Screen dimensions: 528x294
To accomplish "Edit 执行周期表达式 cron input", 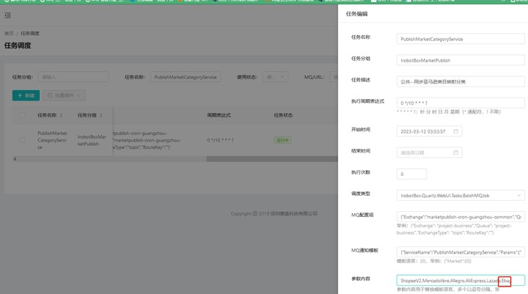I will pyautogui.click(x=461, y=103).
